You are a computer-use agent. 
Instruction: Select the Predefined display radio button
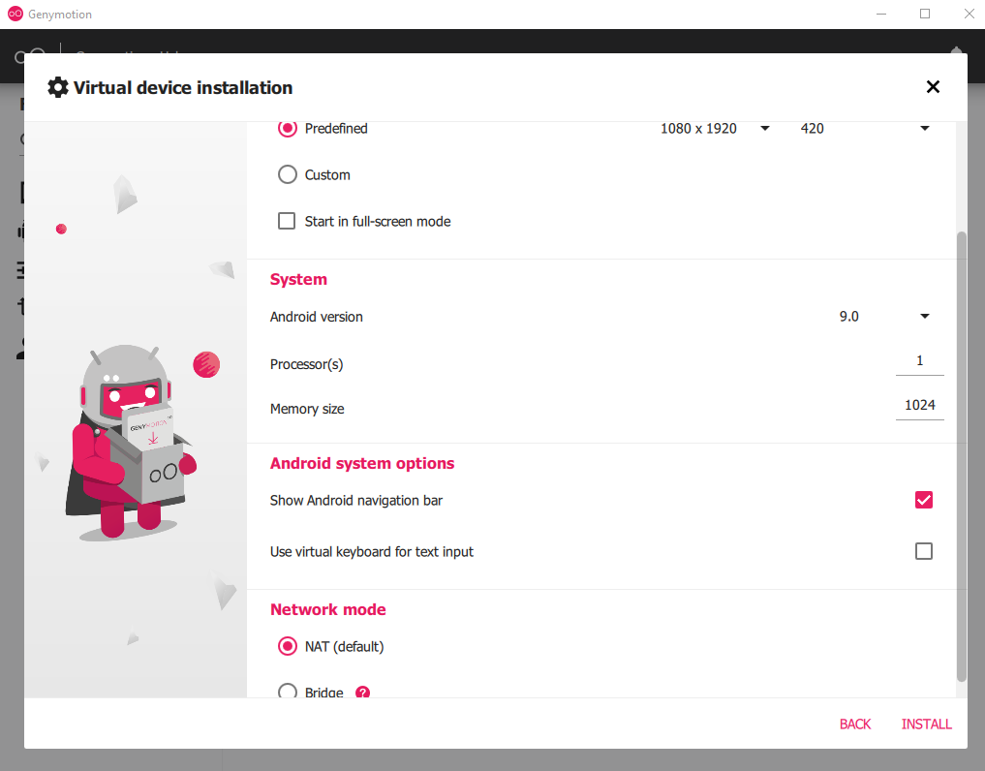pos(287,128)
